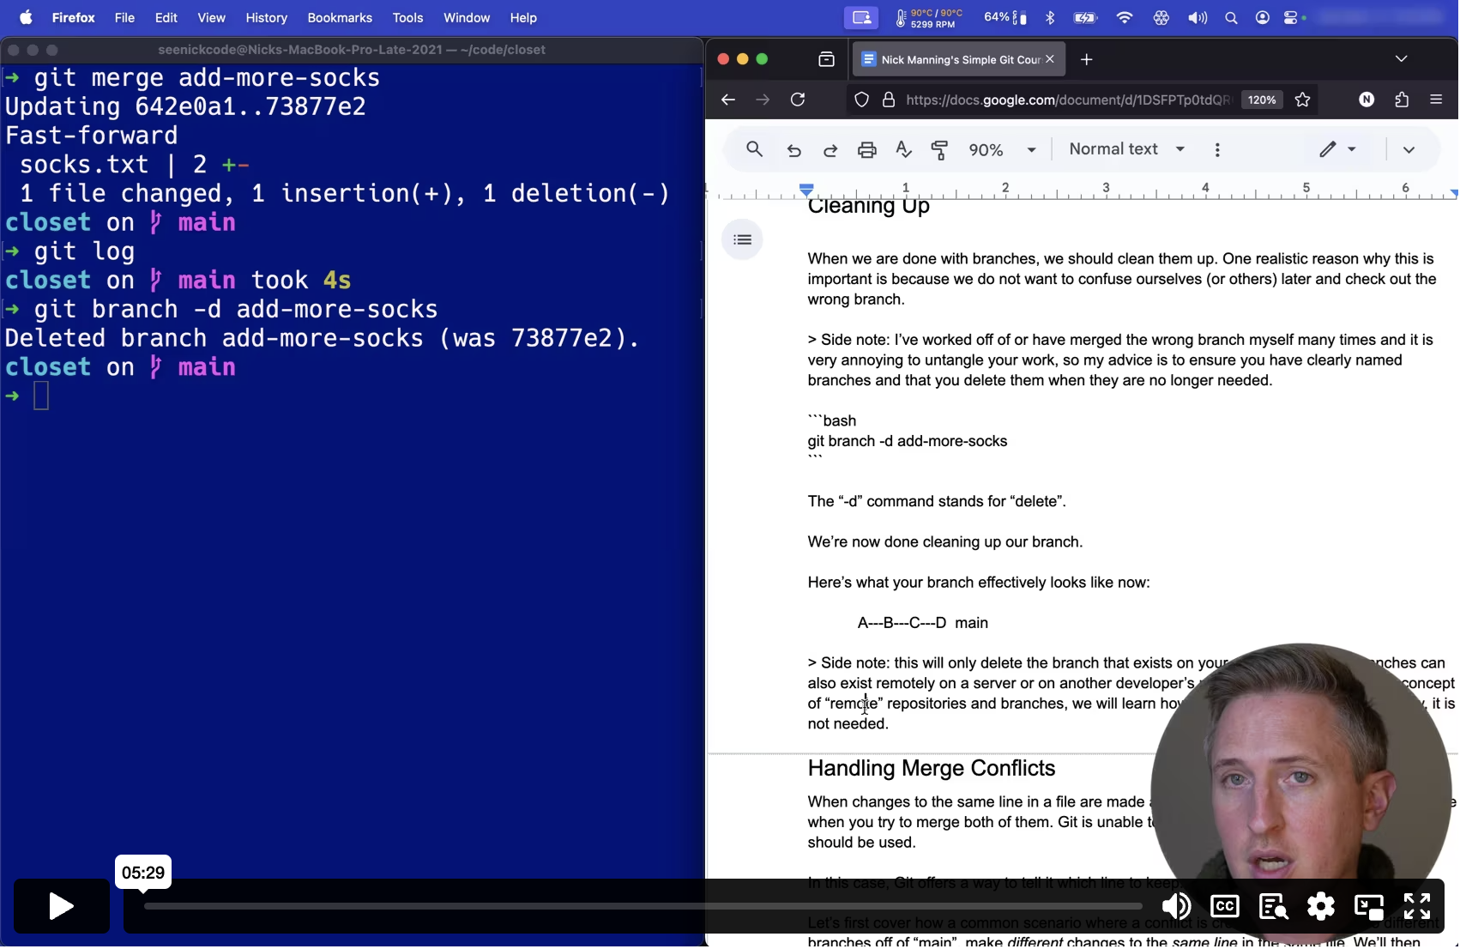The height and width of the screenshot is (949, 1460).
Task: Open Spotlight search in menu bar
Action: (x=1231, y=17)
